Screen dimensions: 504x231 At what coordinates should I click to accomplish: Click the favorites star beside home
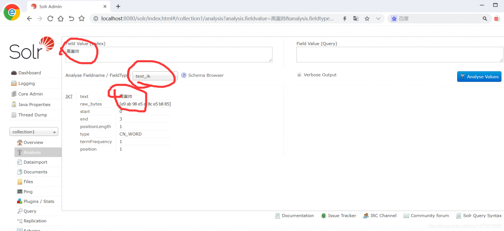point(82,18)
